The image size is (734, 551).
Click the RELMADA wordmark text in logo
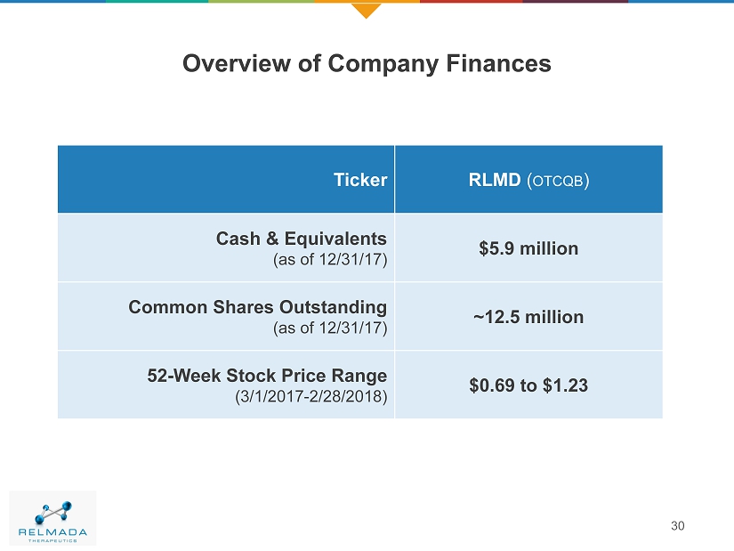(53, 533)
